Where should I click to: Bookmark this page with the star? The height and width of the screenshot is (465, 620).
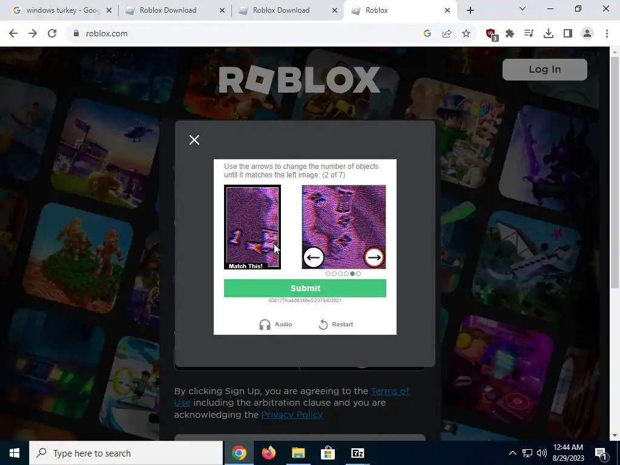(x=466, y=34)
